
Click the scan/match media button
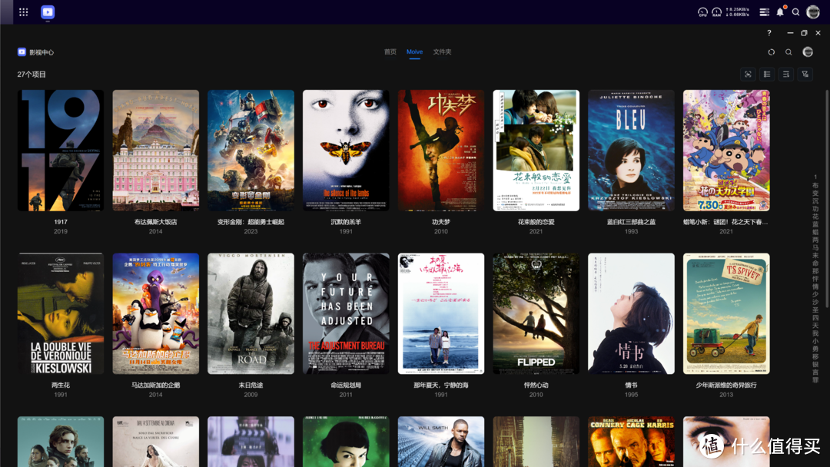[x=748, y=74]
